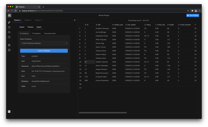Click the Port value 5432
This screenshot has width=208, height=127.
pyautogui.click(x=33, y=76)
